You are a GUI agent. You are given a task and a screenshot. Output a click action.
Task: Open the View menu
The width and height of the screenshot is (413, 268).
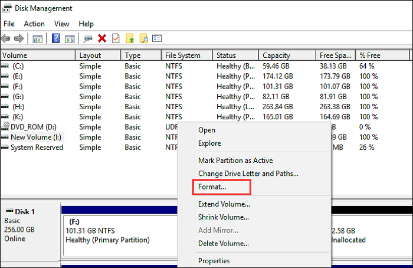[61, 24]
